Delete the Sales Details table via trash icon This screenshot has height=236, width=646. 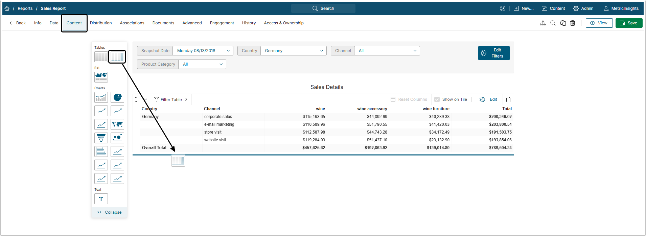coord(508,99)
